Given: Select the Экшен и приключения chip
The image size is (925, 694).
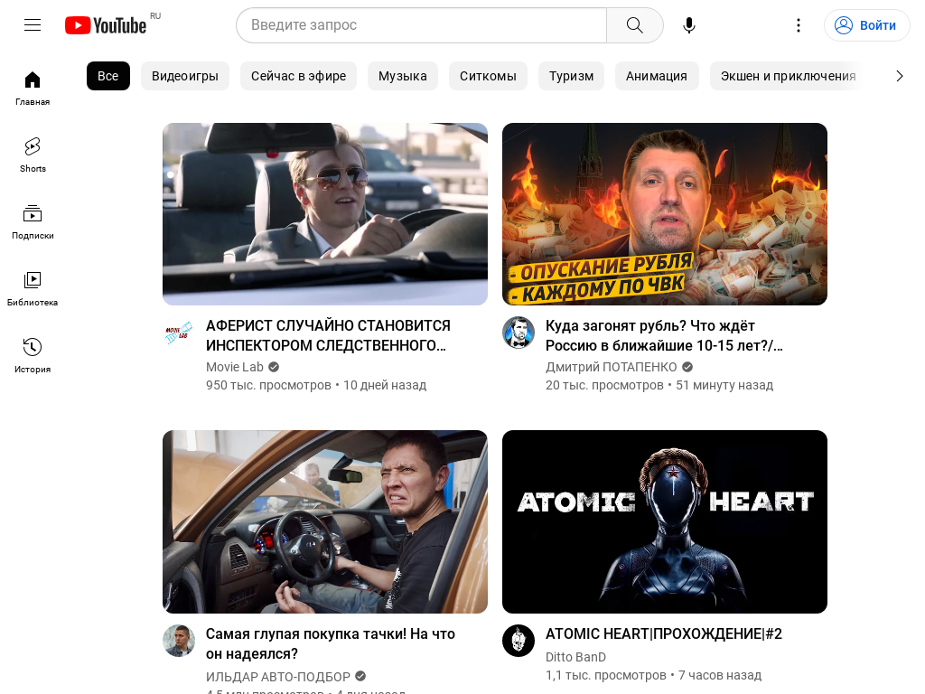Looking at the screenshot, I should (x=788, y=76).
